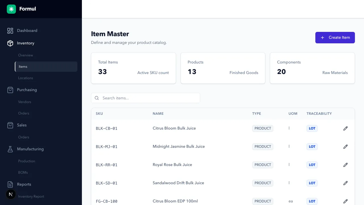The image size is (364, 205).
Task: Navigate to Locations under Inventory
Action: (26, 78)
